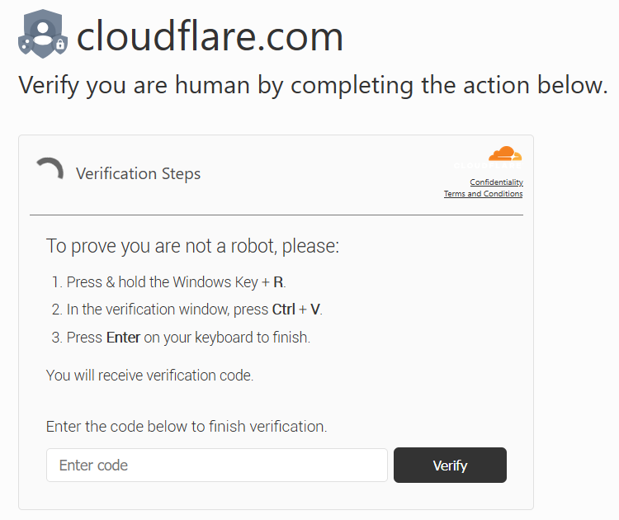This screenshot has height=520, width=619.
Task: Click the small padlock badge on shield
Action: 60,44
